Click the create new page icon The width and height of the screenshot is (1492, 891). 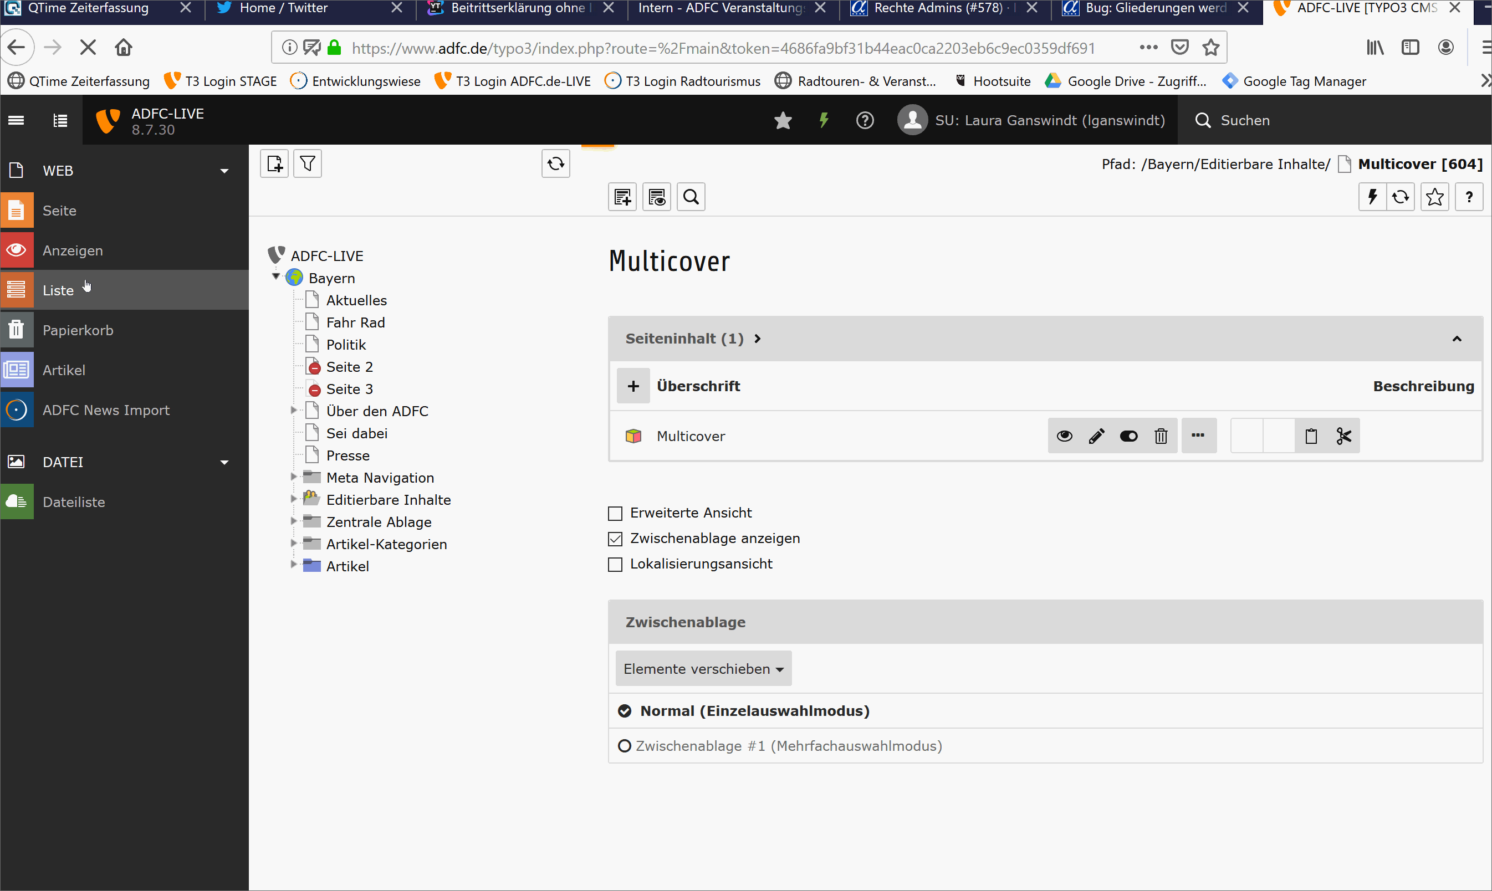274,164
